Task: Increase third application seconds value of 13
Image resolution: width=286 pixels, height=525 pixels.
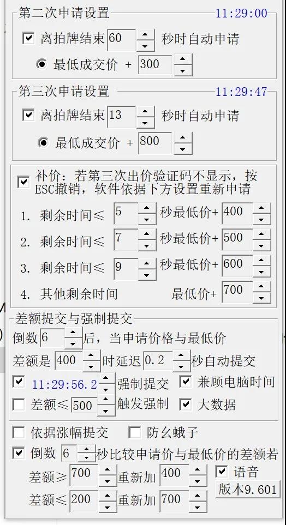Action: (x=146, y=112)
